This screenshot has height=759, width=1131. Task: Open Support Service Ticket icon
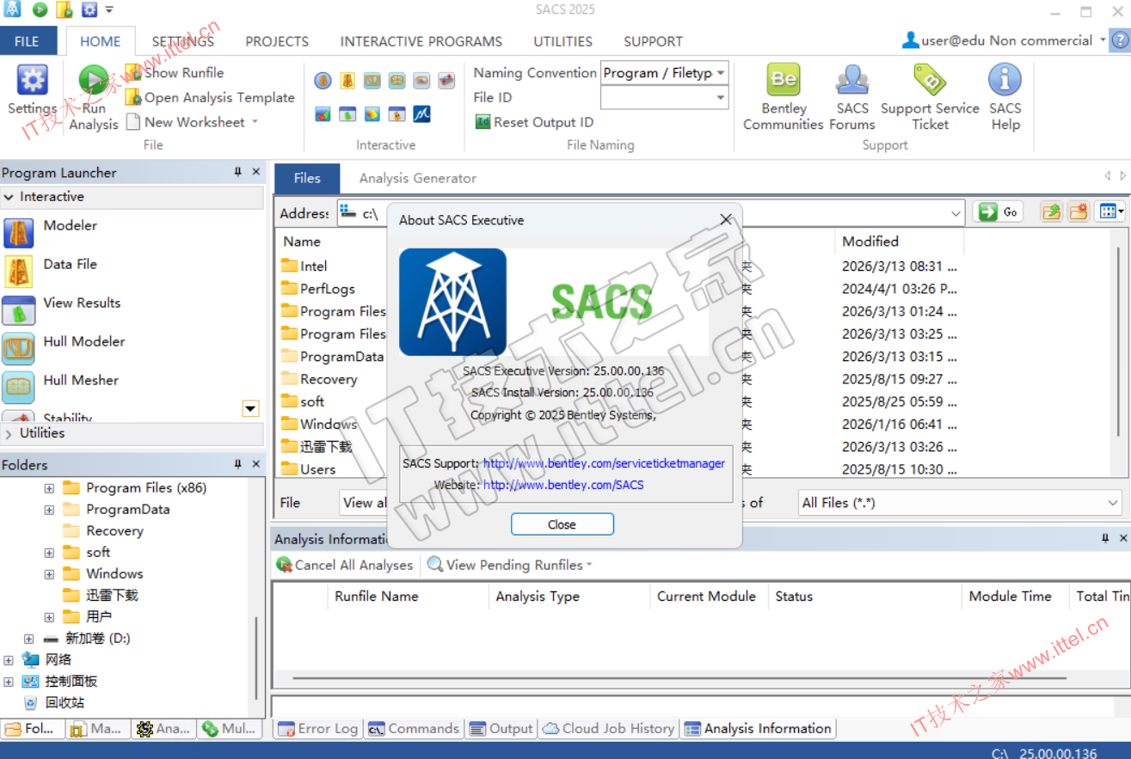929,81
